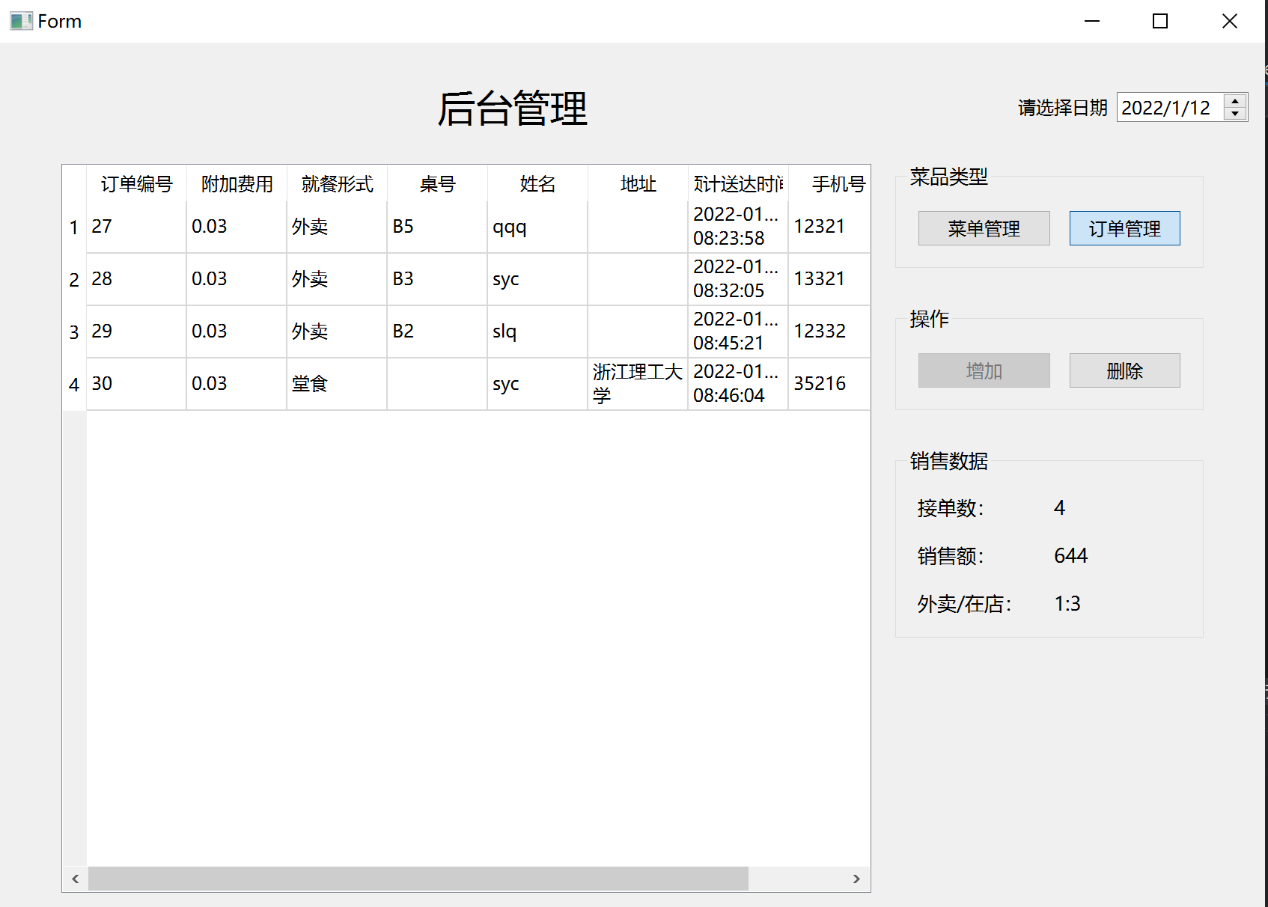Maximize the Form window
Viewport: 1268px width, 907px height.
pos(1160,21)
